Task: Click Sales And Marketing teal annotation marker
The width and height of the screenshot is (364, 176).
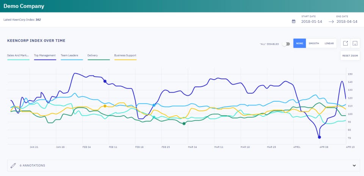Action: 154,117
